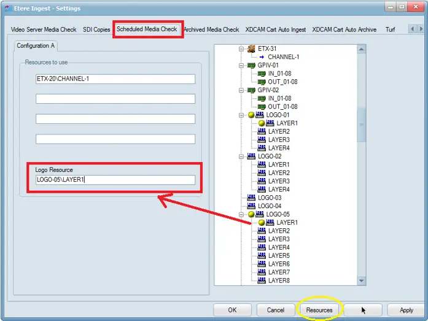
Task: Click the icon next to LOGO-04
Action: pyautogui.click(x=251, y=206)
